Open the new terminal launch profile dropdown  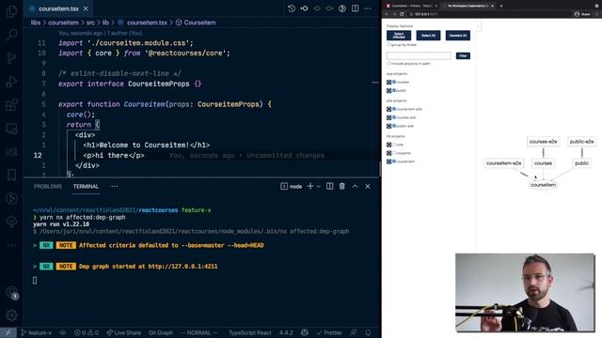(x=318, y=187)
